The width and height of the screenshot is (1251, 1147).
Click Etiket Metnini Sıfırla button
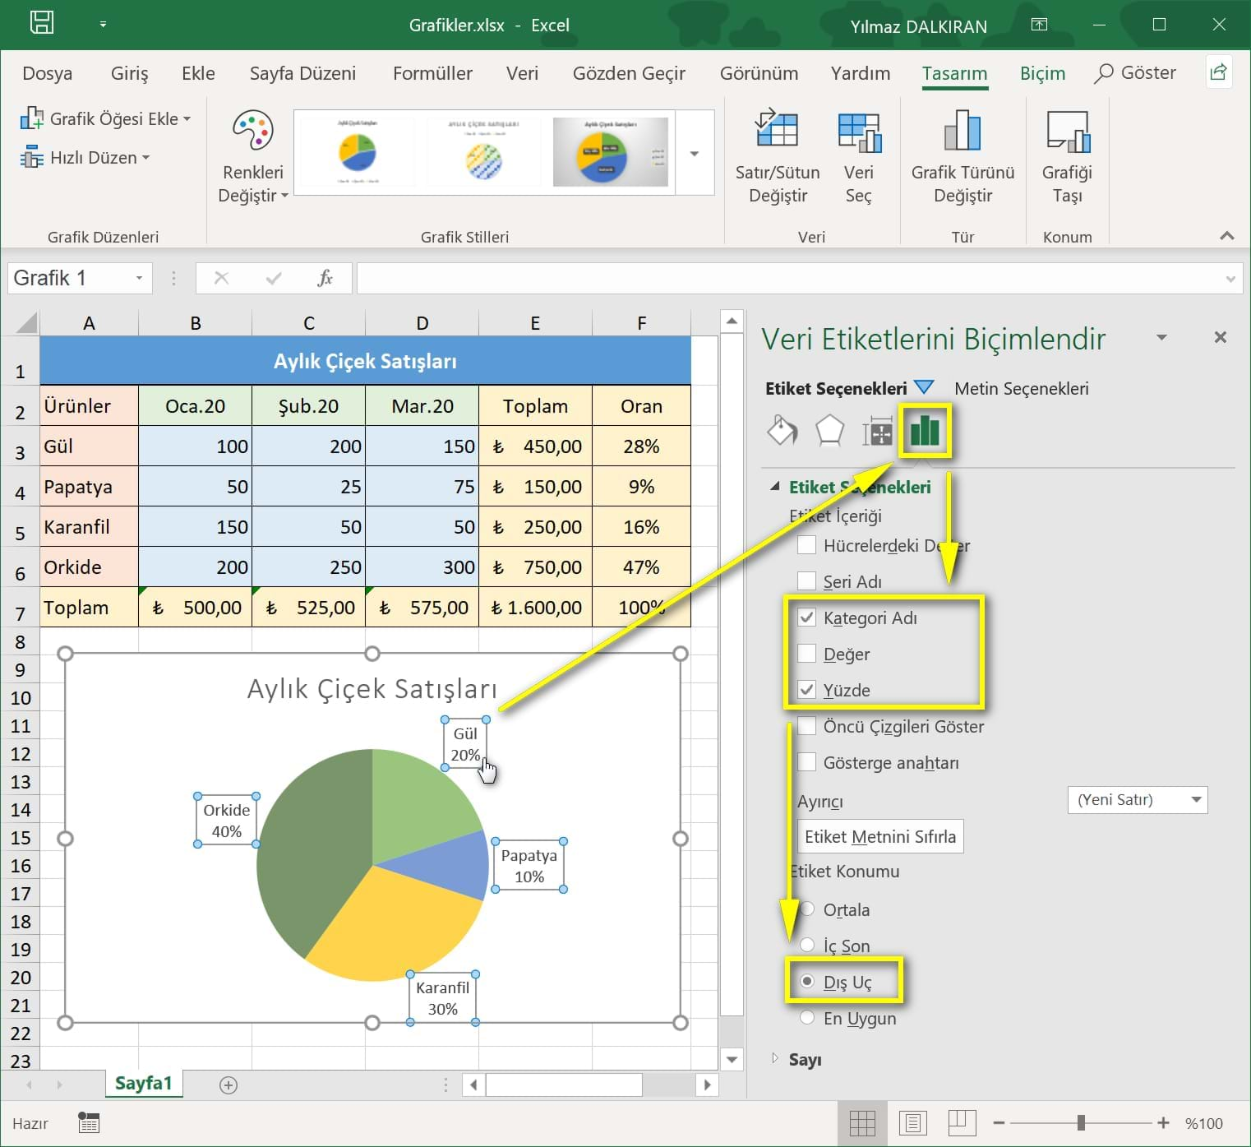coord(880,836)
